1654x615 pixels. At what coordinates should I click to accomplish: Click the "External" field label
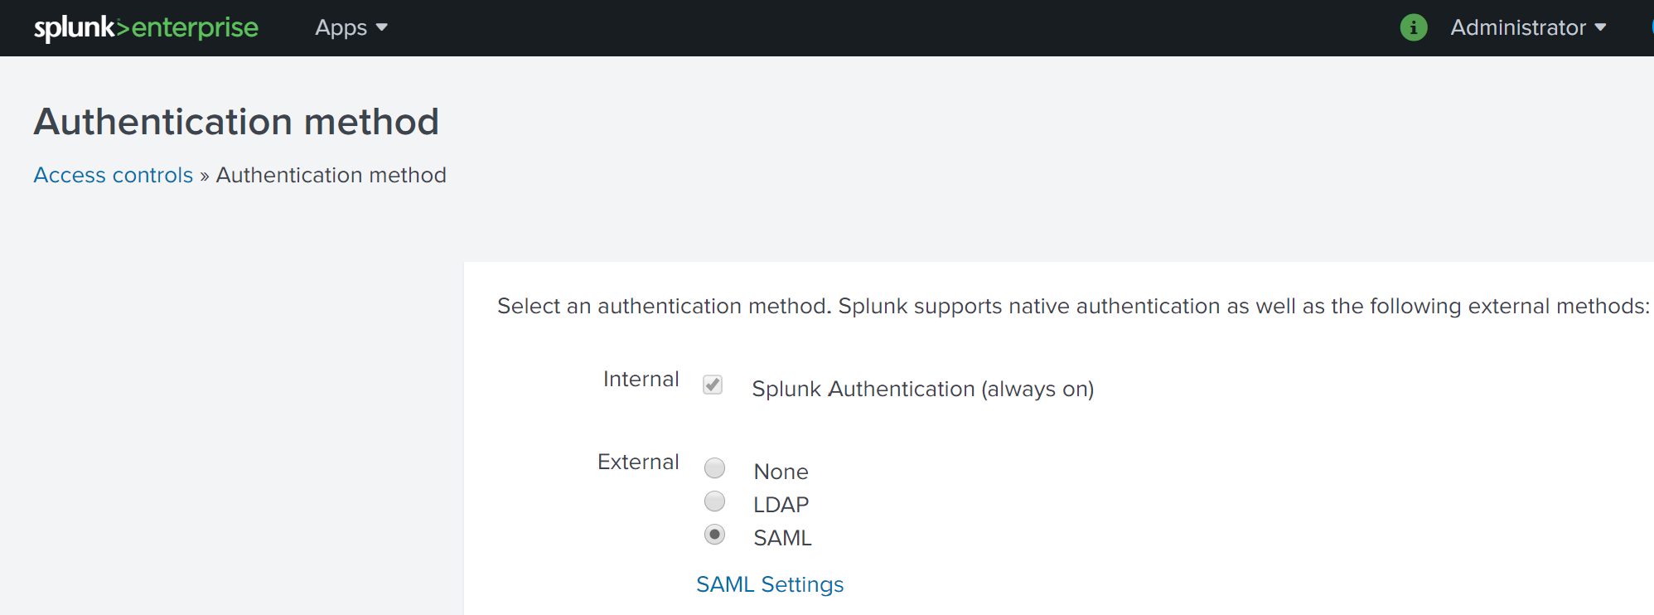(x=638, y=462)
